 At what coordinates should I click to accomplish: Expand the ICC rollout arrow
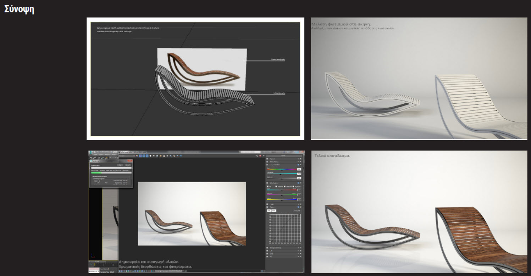tap(298, 257)
